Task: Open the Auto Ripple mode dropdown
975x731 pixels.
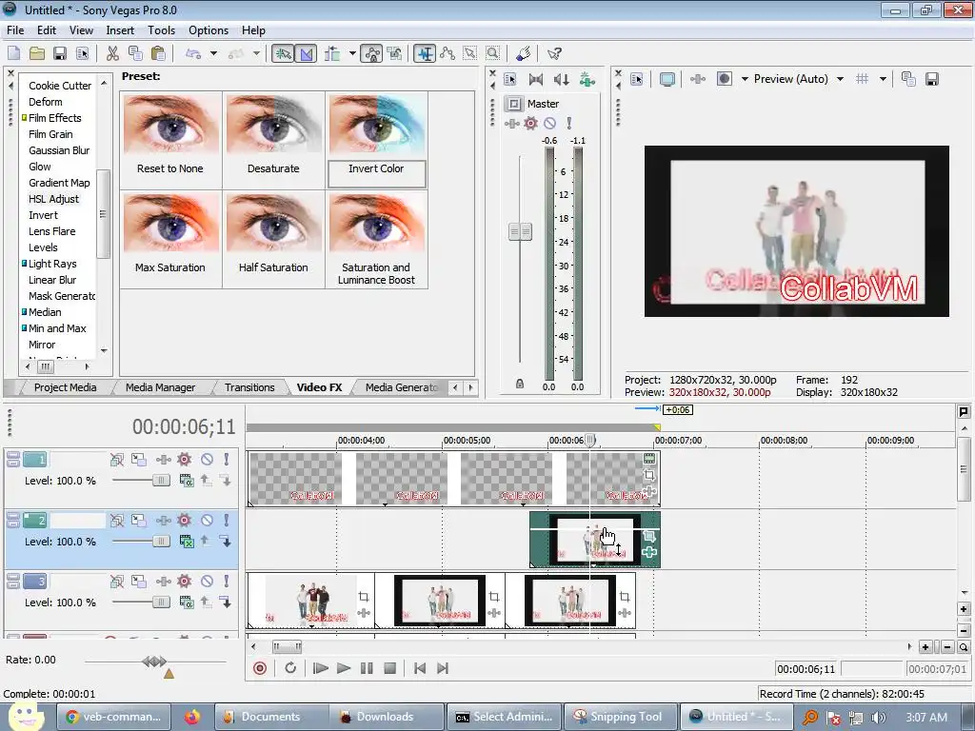Action: point(352,53)
